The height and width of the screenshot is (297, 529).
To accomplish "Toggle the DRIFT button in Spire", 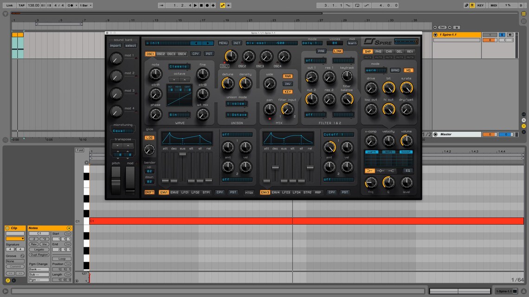I will [150, 192].
